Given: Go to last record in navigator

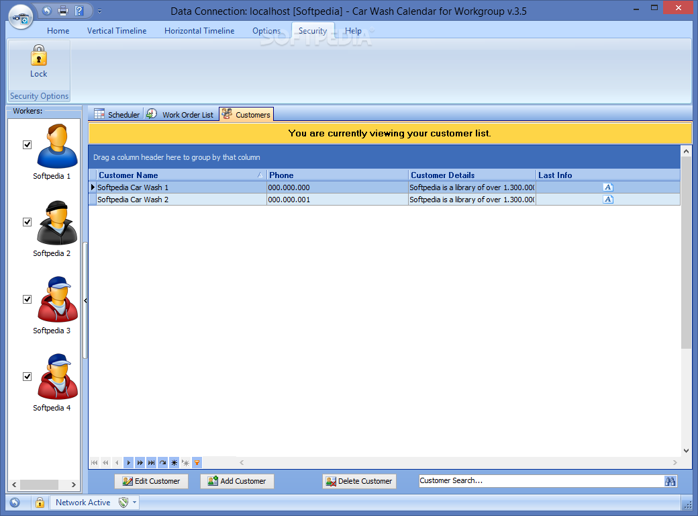Looking at the screenshot, I should point(152,462).
